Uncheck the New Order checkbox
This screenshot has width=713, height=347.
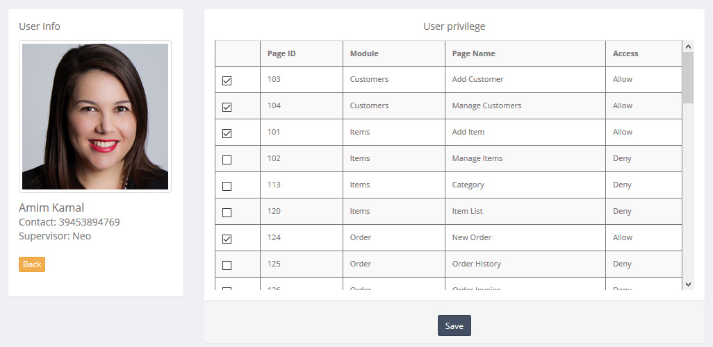click(227, 239)
